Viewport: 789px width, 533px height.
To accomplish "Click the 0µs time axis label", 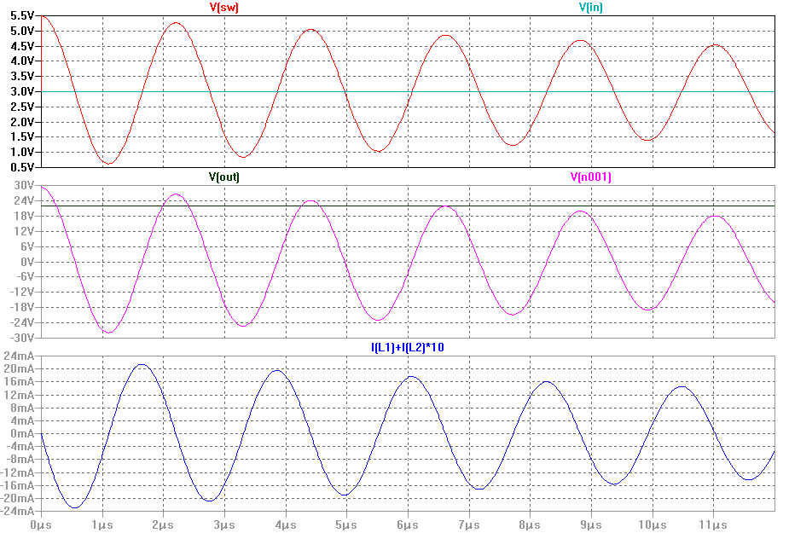I will click(x=41, y=525).
